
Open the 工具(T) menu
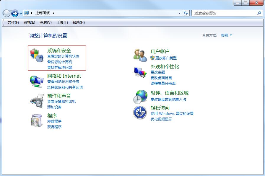coord(62,22)
